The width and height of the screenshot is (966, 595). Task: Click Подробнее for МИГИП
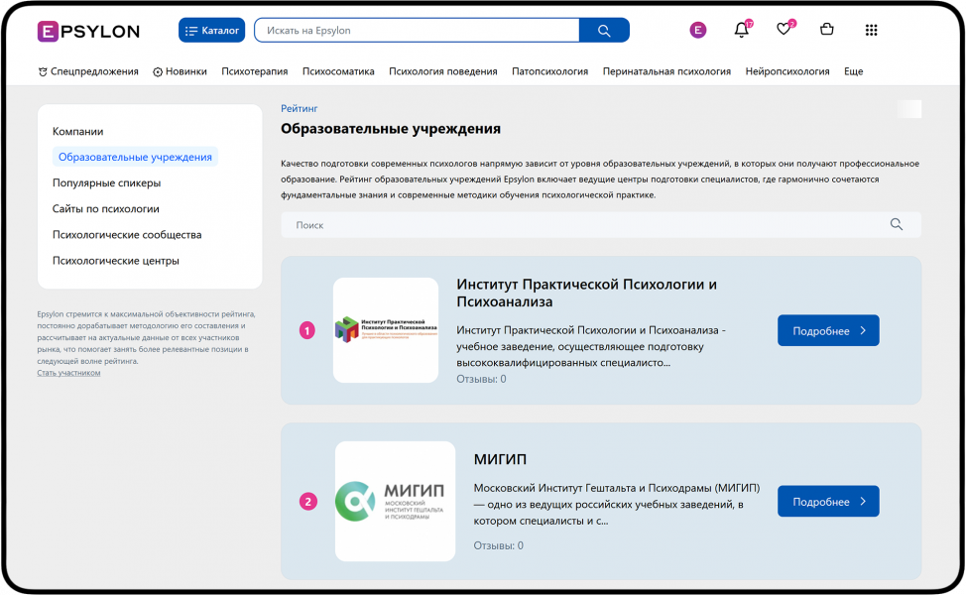click(828, 502)
